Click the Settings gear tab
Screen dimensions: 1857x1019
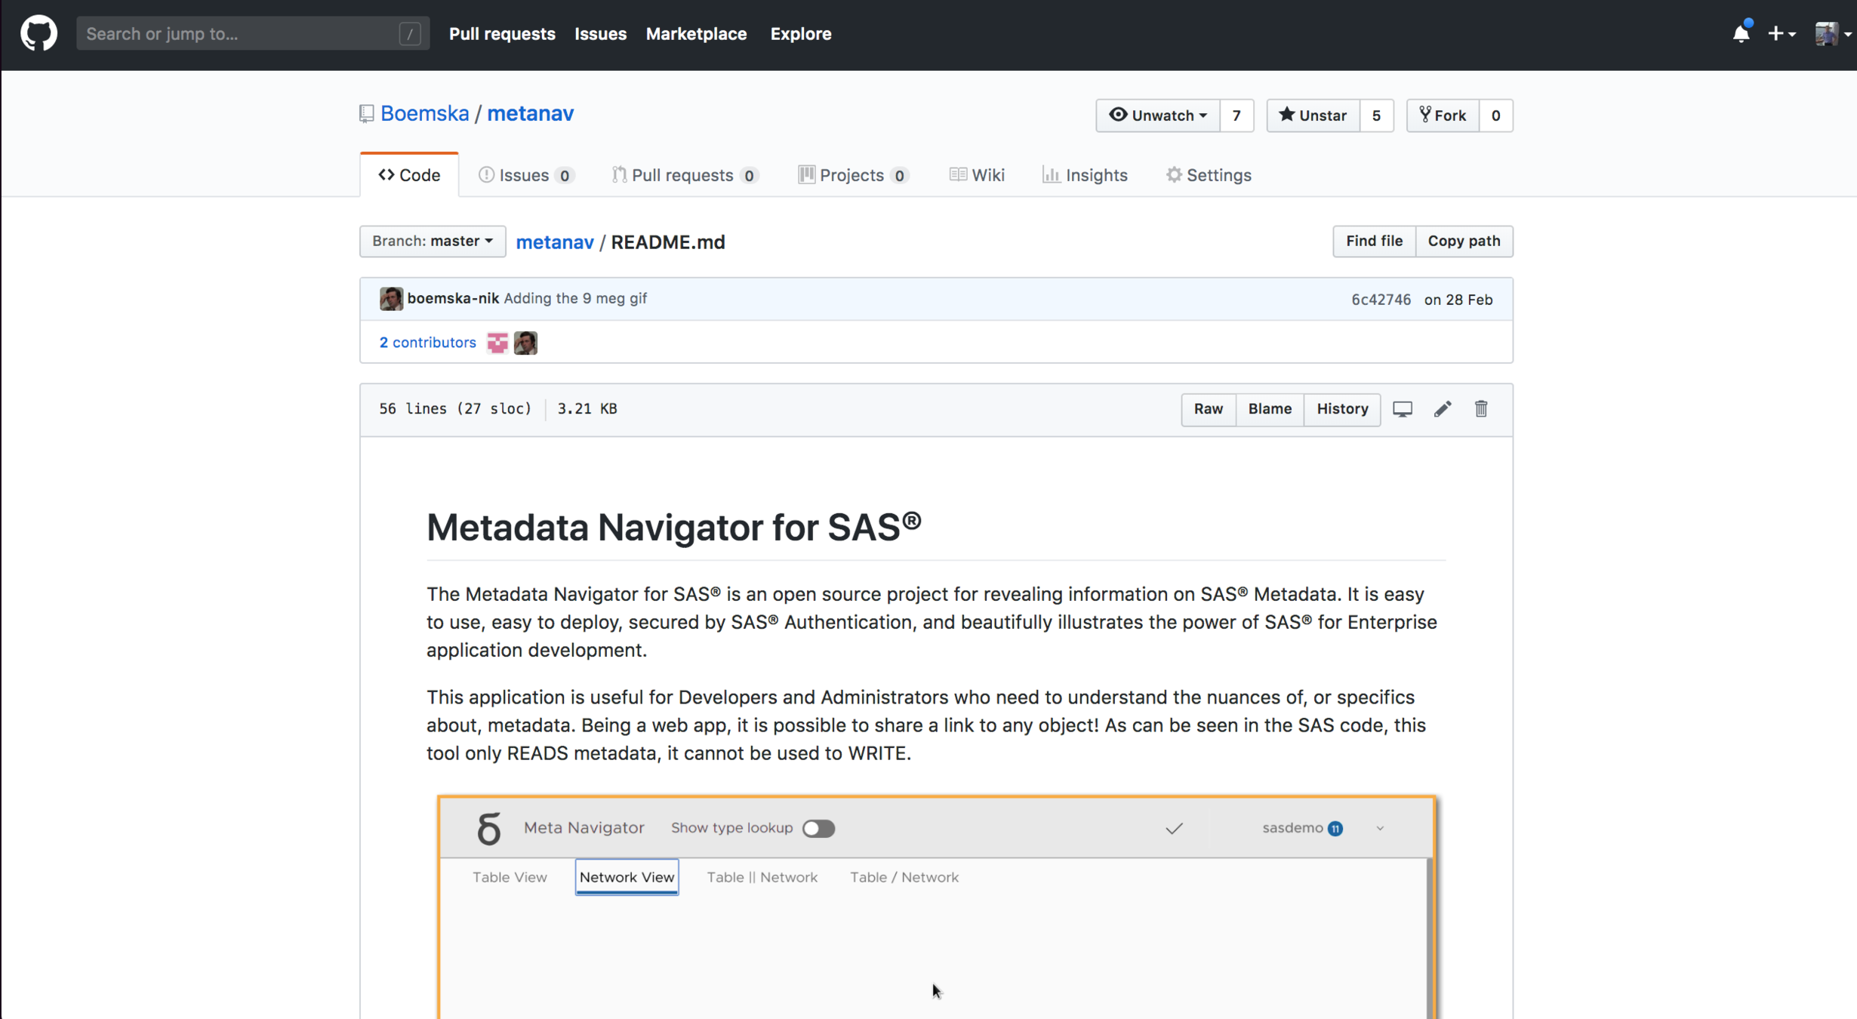[1208, 175]
